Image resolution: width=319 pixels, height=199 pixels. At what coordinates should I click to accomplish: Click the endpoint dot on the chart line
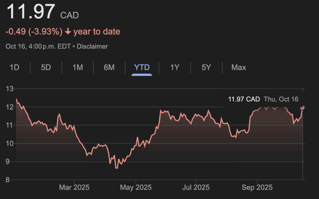pyautogui.click(x=302, y=108)
